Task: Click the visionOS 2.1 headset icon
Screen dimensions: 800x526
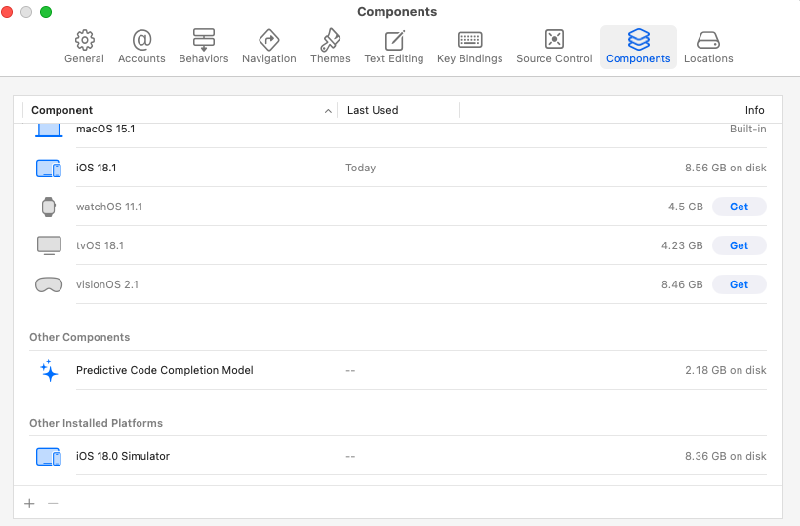Action: pos(49,284)
